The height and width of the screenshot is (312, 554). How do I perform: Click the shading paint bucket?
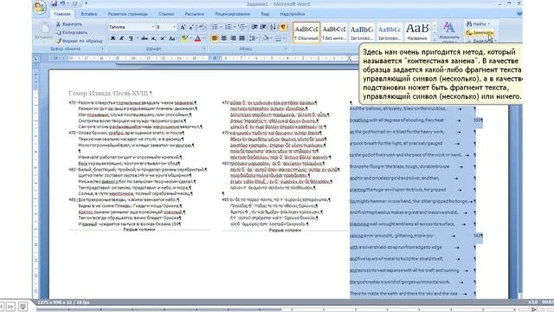point(266,38)
